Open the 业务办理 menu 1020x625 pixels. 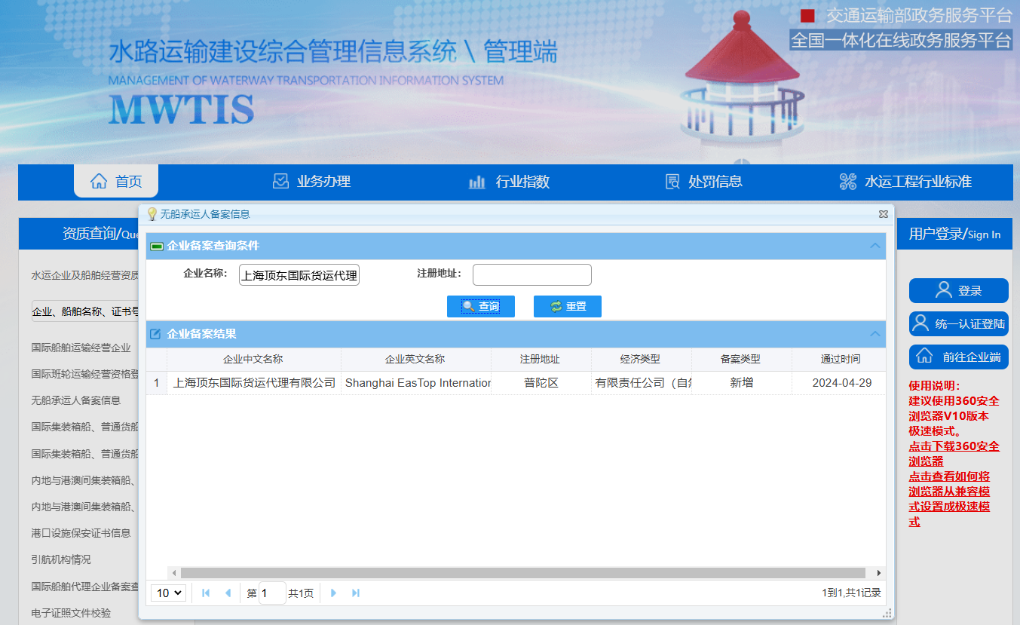coord(311,181)
